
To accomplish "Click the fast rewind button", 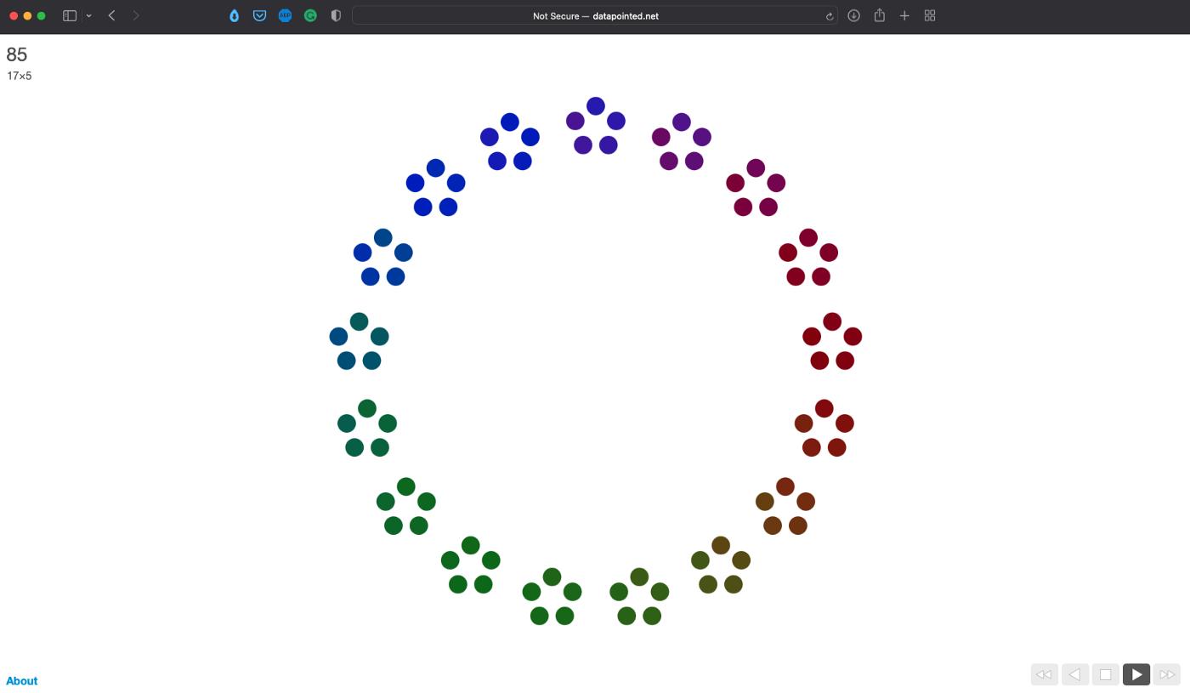I will [1044, 674].
